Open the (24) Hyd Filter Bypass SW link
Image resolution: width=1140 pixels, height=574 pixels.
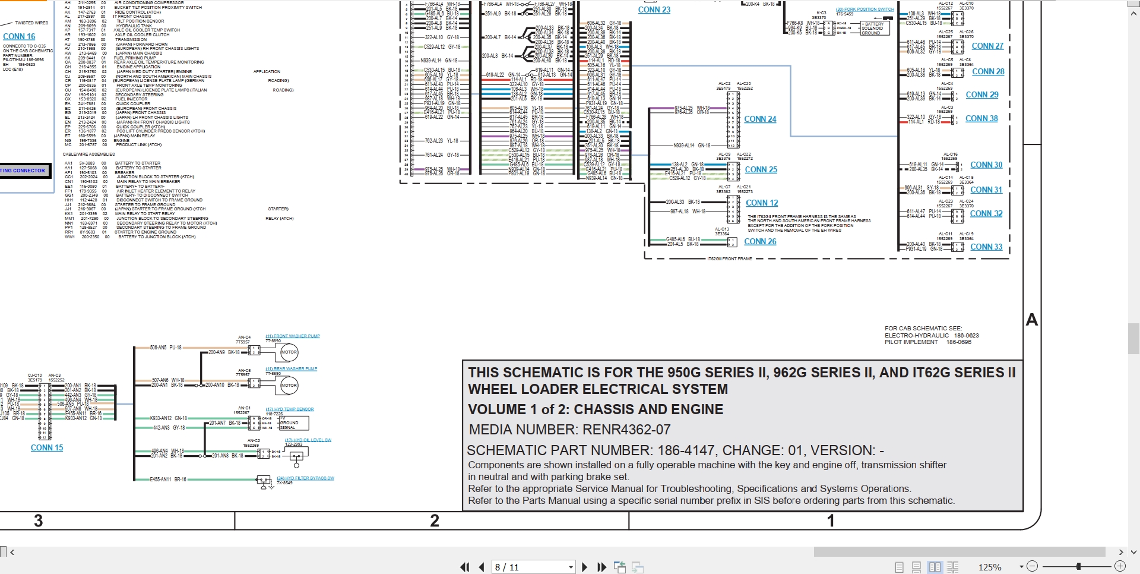coord(306,478)
